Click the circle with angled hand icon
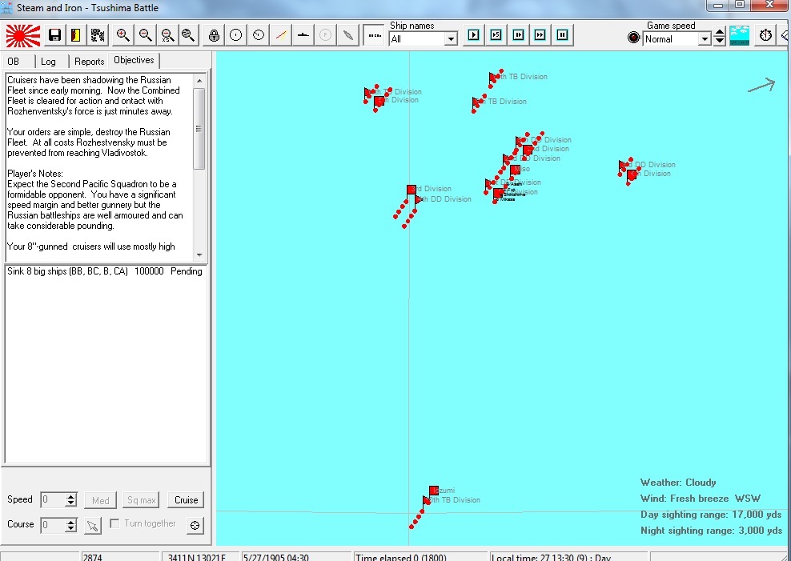This screenshot has height=561, width=791. (x=259, y=35)
